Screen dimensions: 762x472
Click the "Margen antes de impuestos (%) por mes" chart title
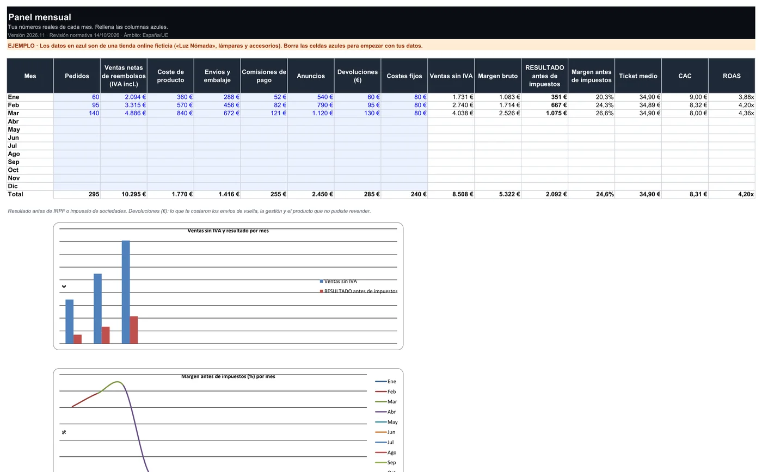click(228, 376)
